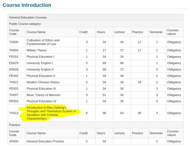Select "Cultivation of Ethics and Fundamentals of Law"

coord(43,42)
